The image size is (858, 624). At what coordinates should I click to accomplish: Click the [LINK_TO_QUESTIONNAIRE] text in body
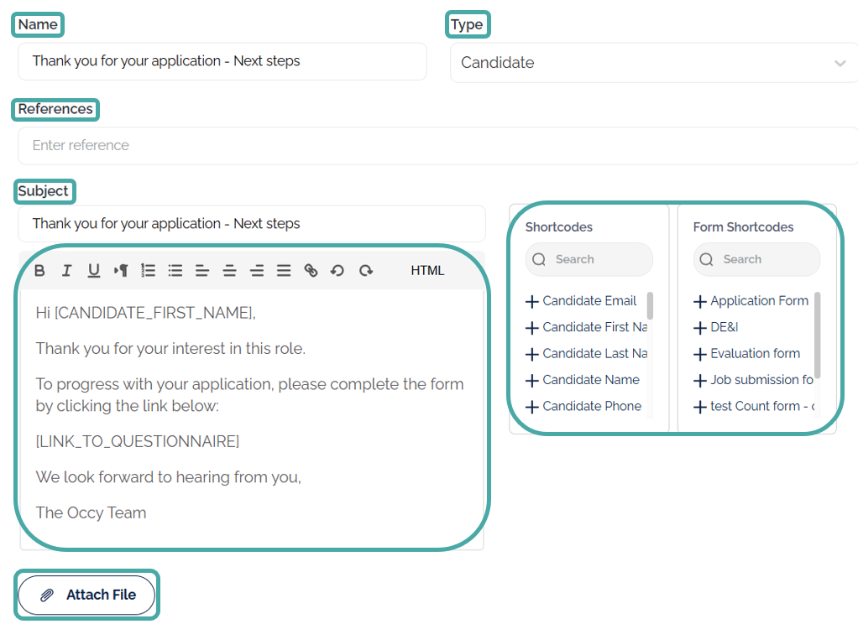point(138,441)
